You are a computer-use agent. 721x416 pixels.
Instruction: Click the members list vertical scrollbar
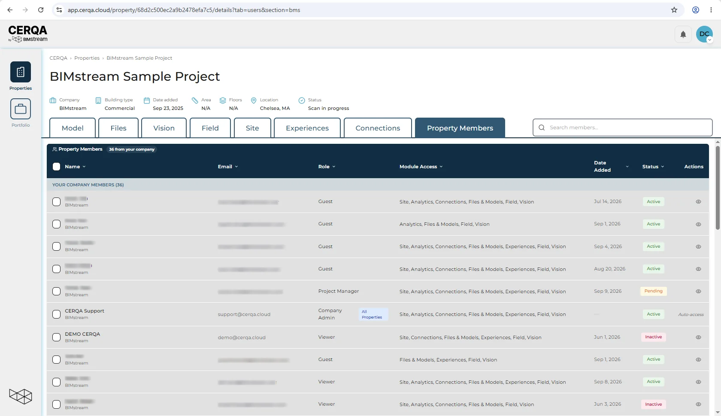pyautogui.click(x=718, y=188)
